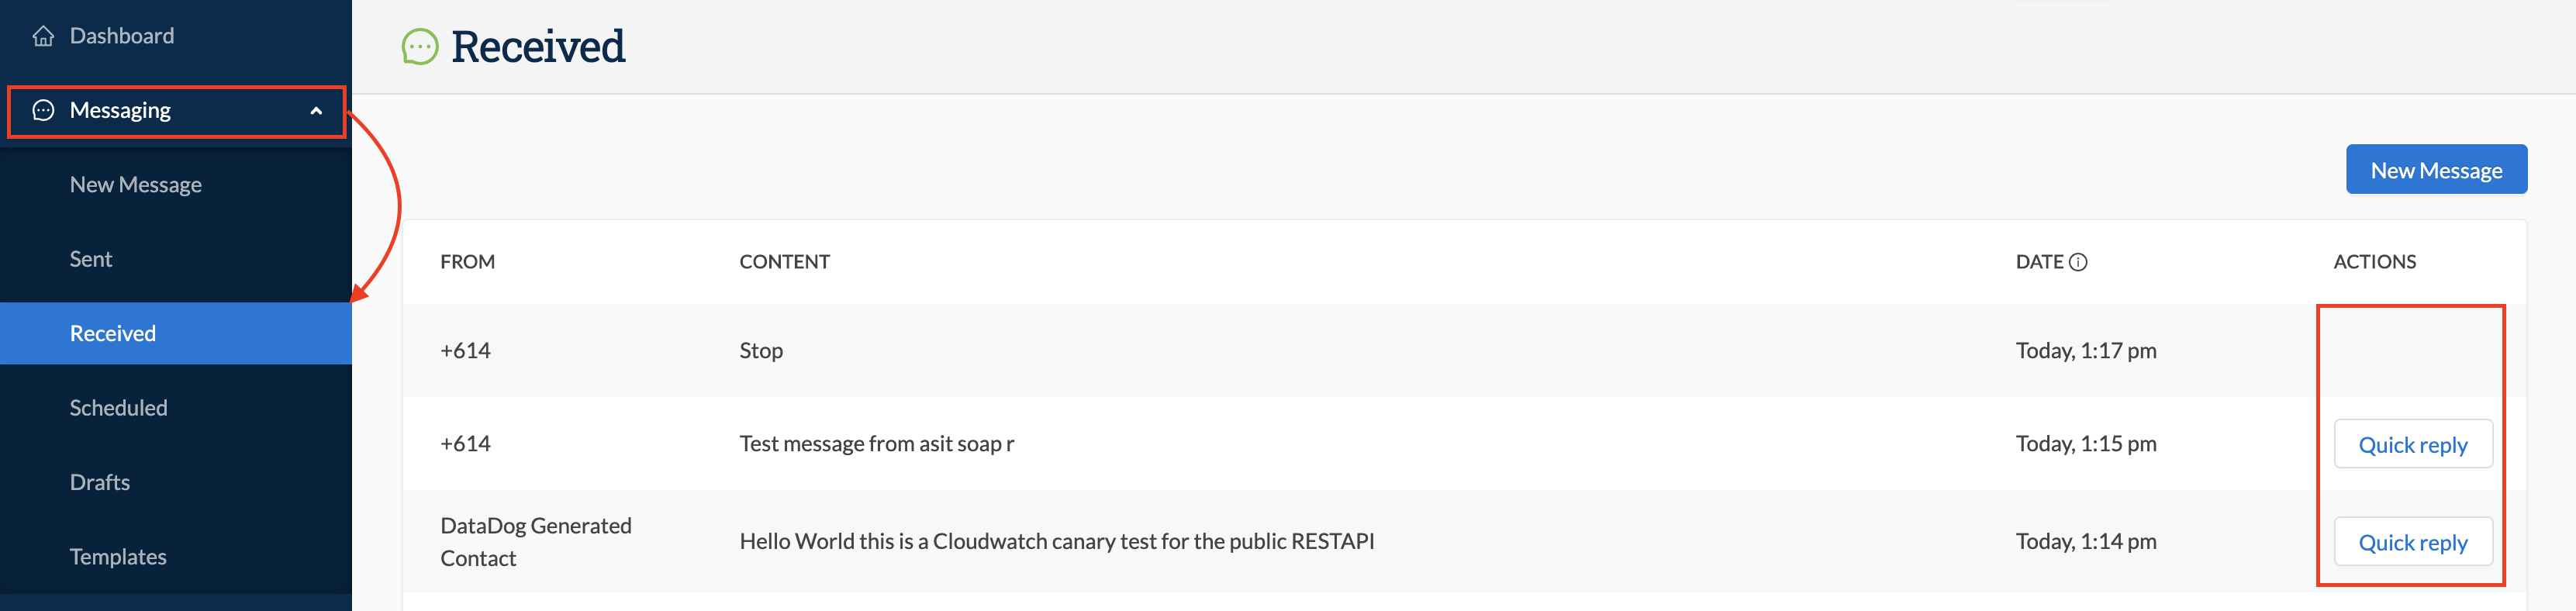Quick reply to DataDog Generated Contact
Screen dimensions: 2576x611
2413,542
